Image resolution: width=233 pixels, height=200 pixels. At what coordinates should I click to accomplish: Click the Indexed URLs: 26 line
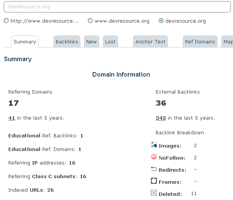click(x=31, y=190)
